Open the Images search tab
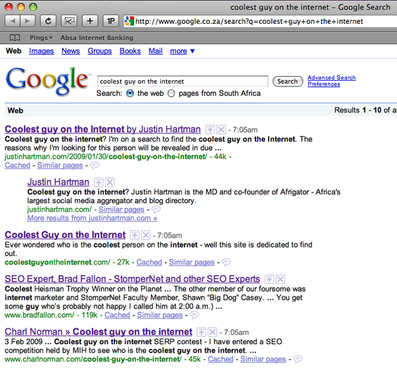Image resolution: width=397 pixels, height=368 pixels. point(41,51)
